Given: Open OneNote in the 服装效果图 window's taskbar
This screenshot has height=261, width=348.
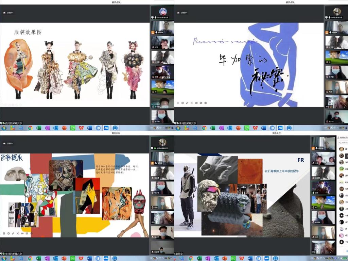Looking at the screenshot, I should click(47, 128).
